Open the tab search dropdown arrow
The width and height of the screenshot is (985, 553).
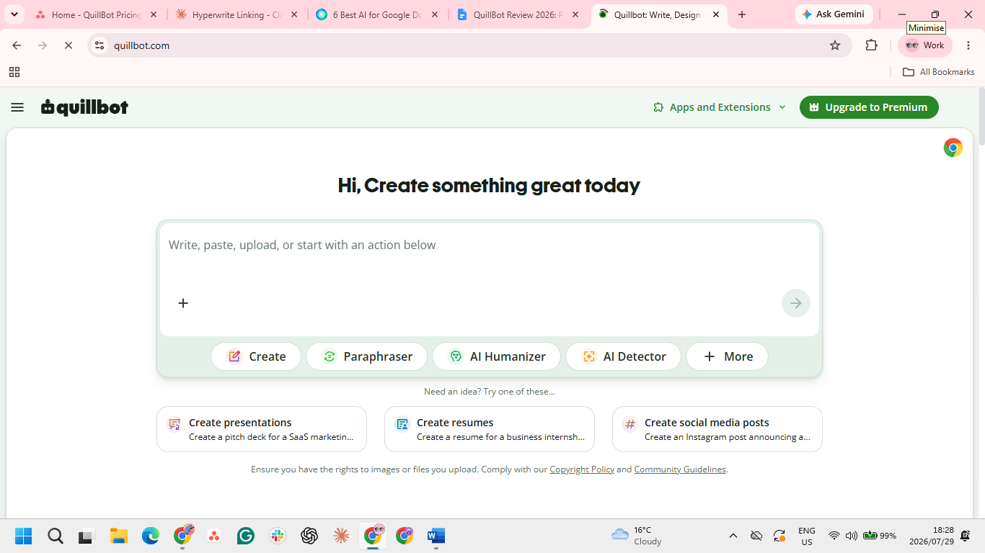coord(14,14)
